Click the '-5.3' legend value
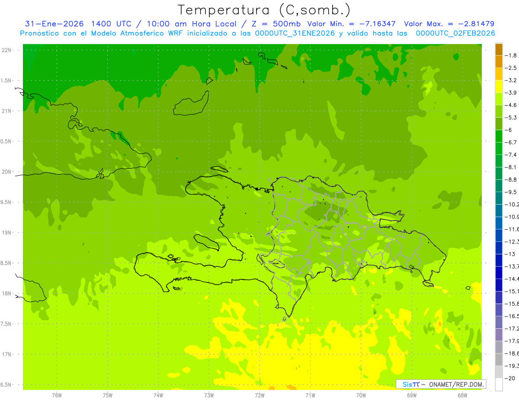 [511, 118]
